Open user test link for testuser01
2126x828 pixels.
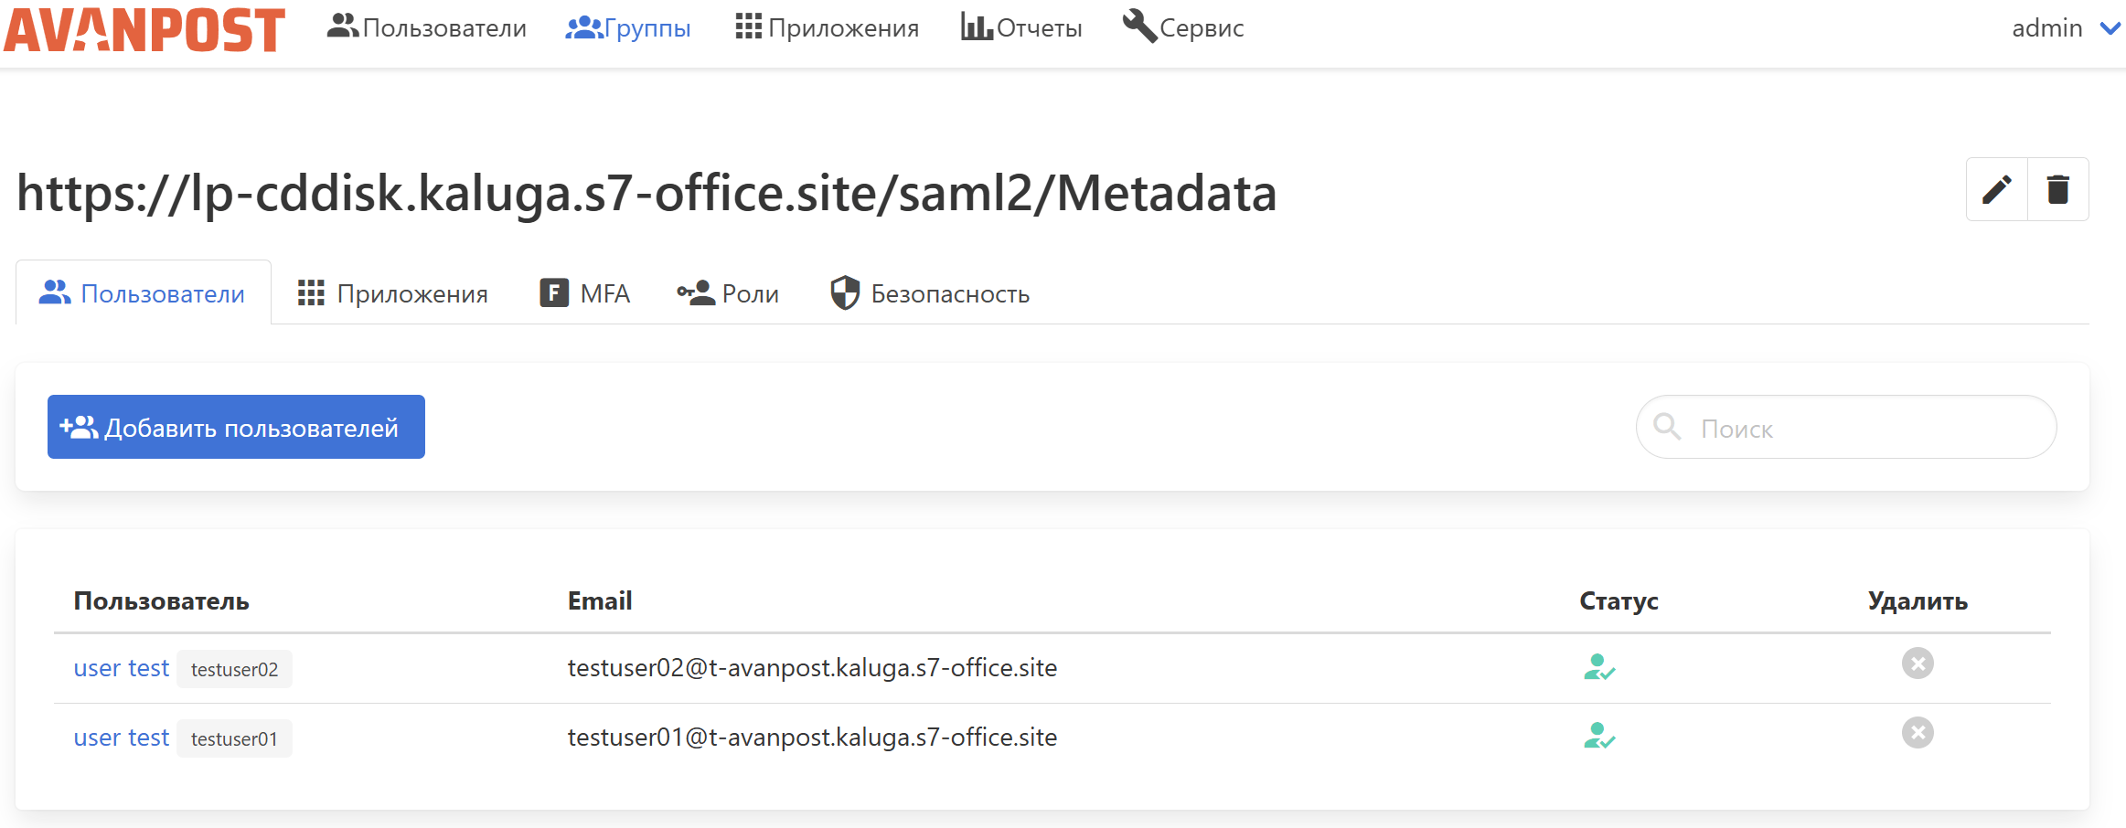122,738
